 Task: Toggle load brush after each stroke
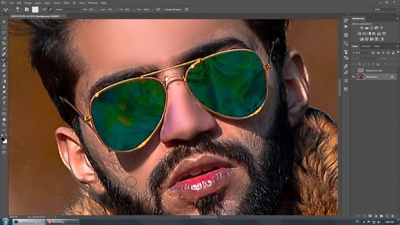coord(44,9)
